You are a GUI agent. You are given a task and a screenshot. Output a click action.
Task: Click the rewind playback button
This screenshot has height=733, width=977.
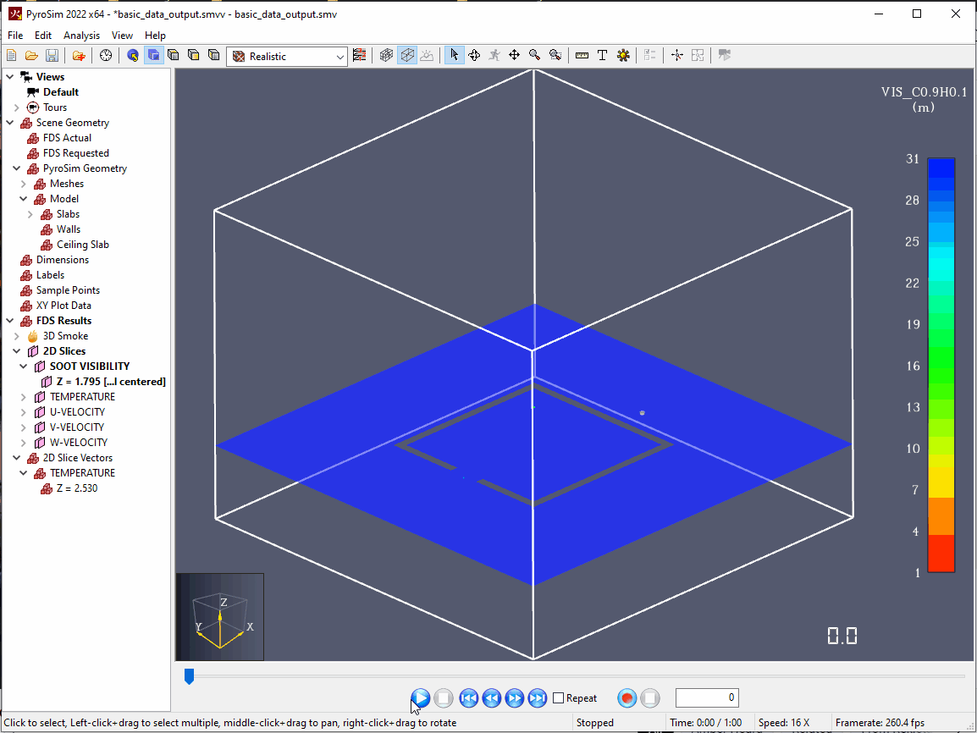492,698
